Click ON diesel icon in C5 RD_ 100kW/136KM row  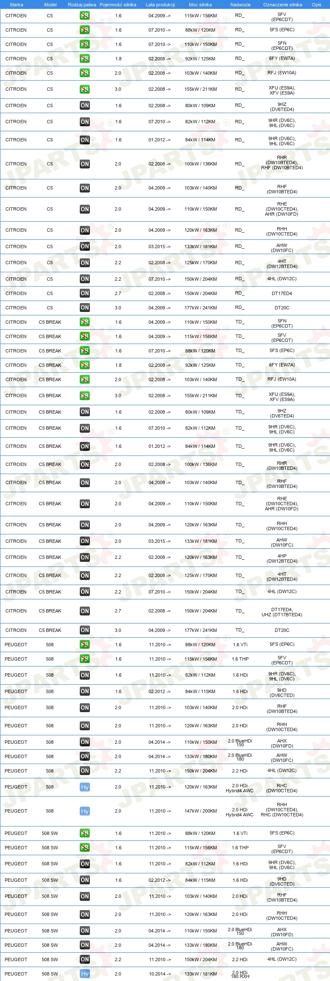point(85,164)
